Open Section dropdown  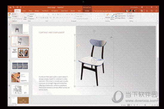pos(32,18)
